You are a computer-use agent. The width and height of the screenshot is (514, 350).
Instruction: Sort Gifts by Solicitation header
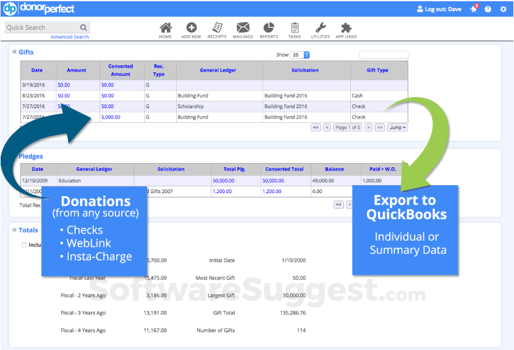pyautogui.click(x=305, y=70)
